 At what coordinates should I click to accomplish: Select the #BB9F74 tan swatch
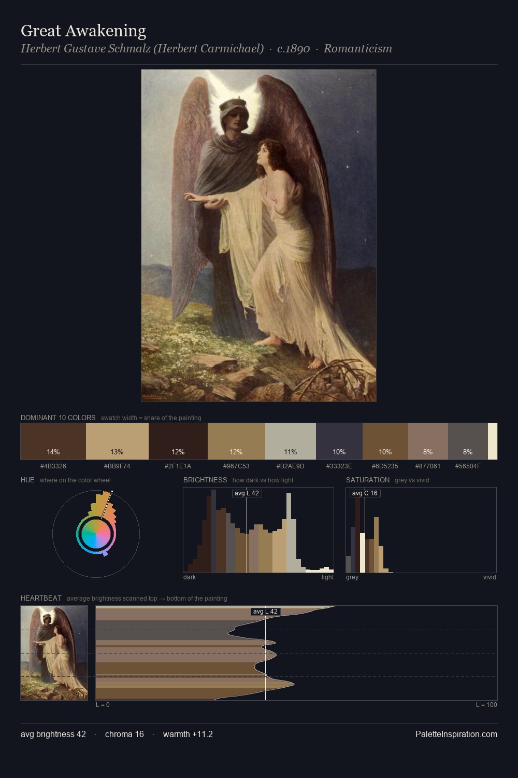[x=117, y=441]
